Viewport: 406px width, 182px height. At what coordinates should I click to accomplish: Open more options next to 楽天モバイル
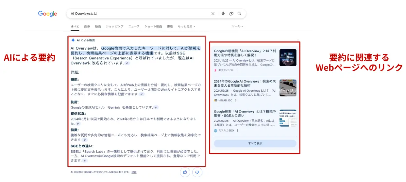click(x=237, y=70)
